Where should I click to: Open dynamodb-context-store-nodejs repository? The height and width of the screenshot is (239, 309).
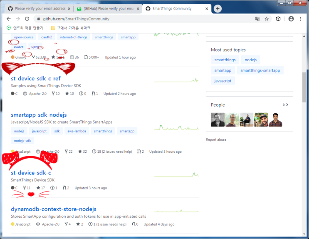tap(54, 209)
